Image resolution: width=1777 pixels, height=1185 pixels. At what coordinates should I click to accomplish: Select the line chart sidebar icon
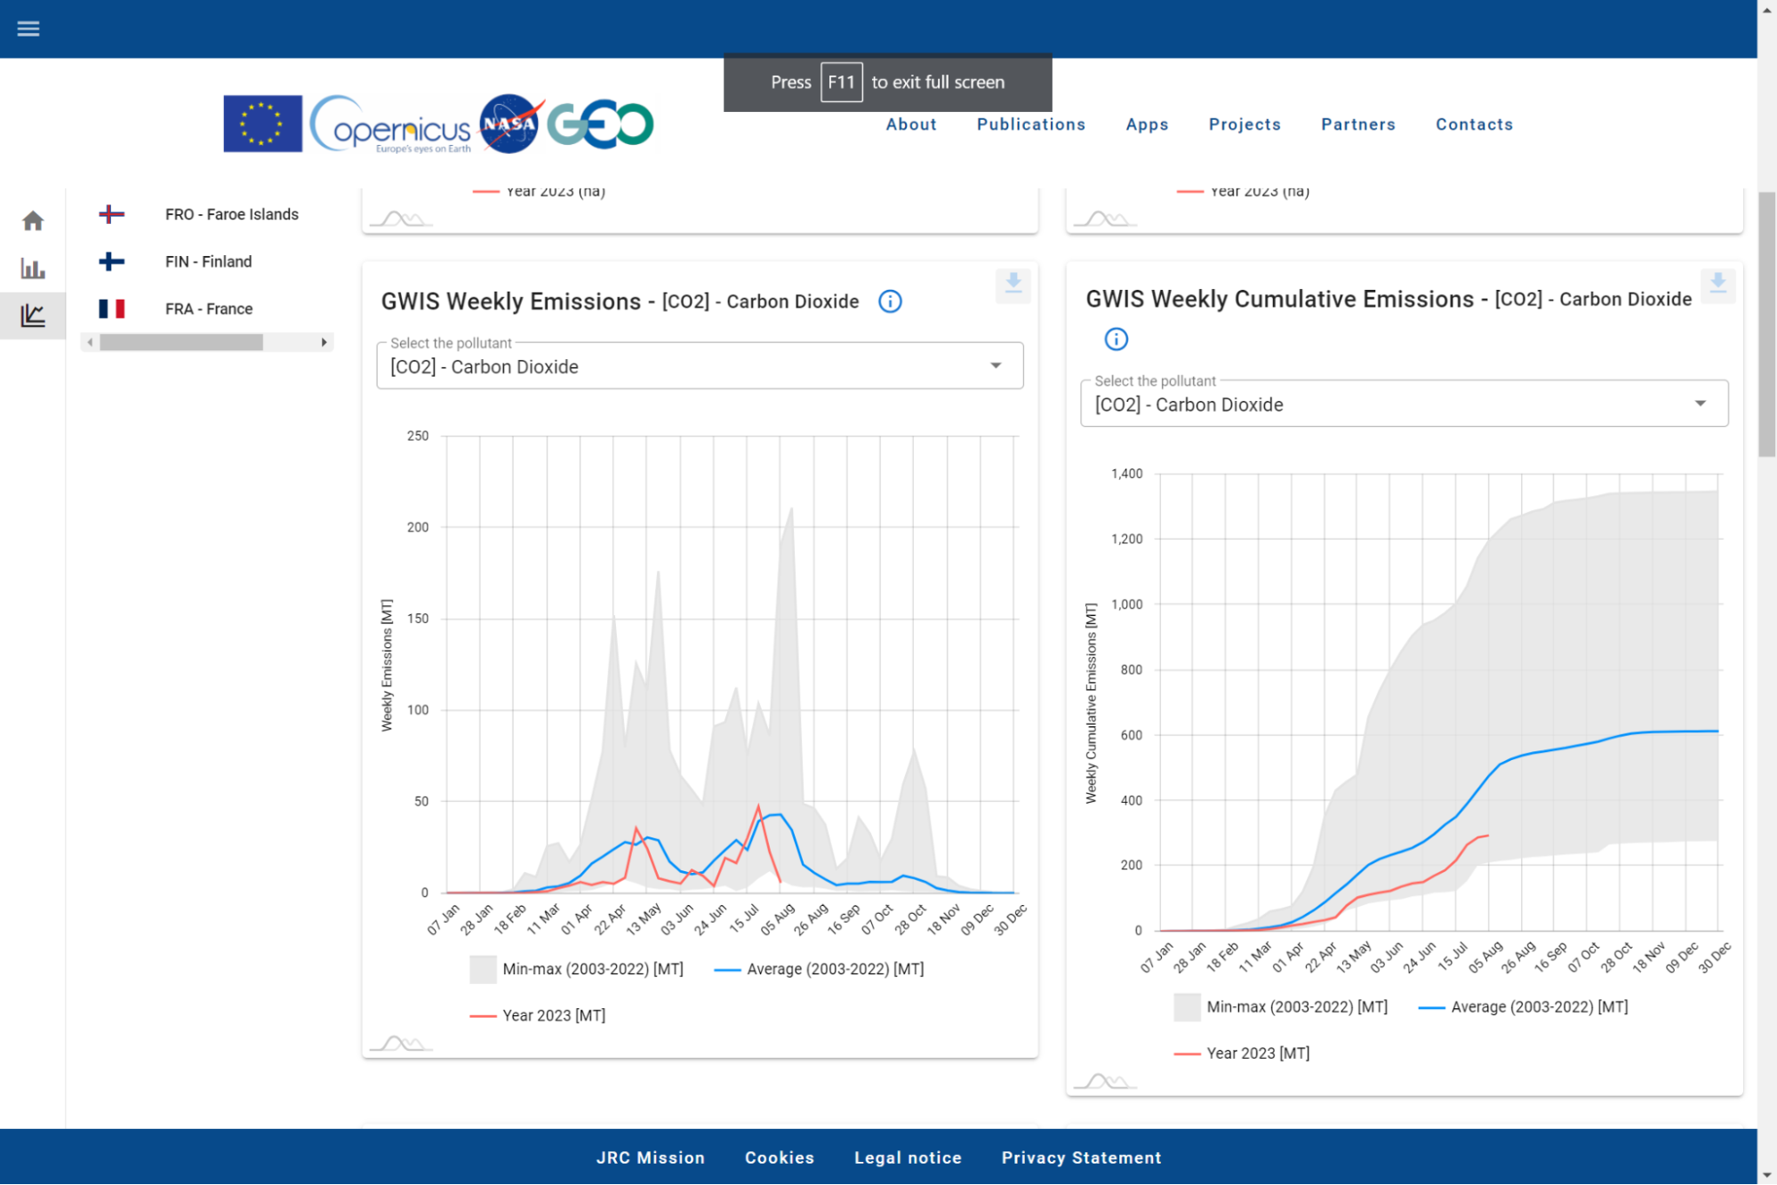coord(33,316)
